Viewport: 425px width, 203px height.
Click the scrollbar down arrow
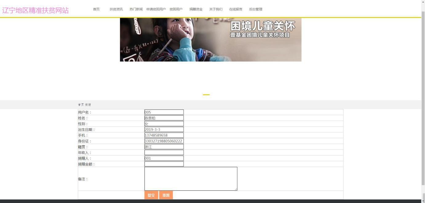click(423, 201)
